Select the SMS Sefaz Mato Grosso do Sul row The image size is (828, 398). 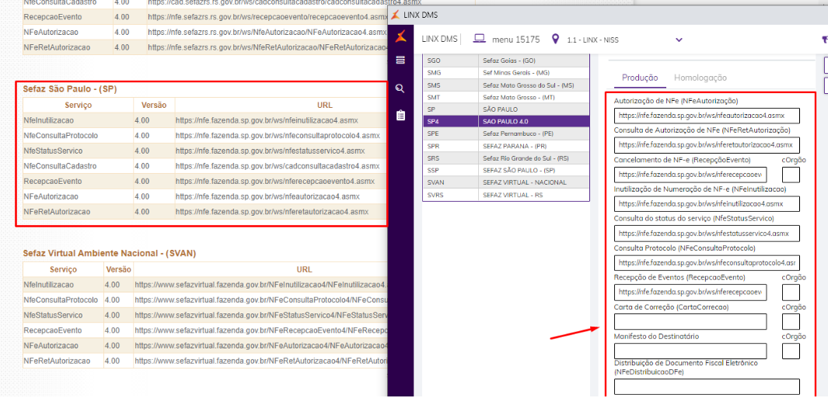pyautogui.click(x=506, y=85)
